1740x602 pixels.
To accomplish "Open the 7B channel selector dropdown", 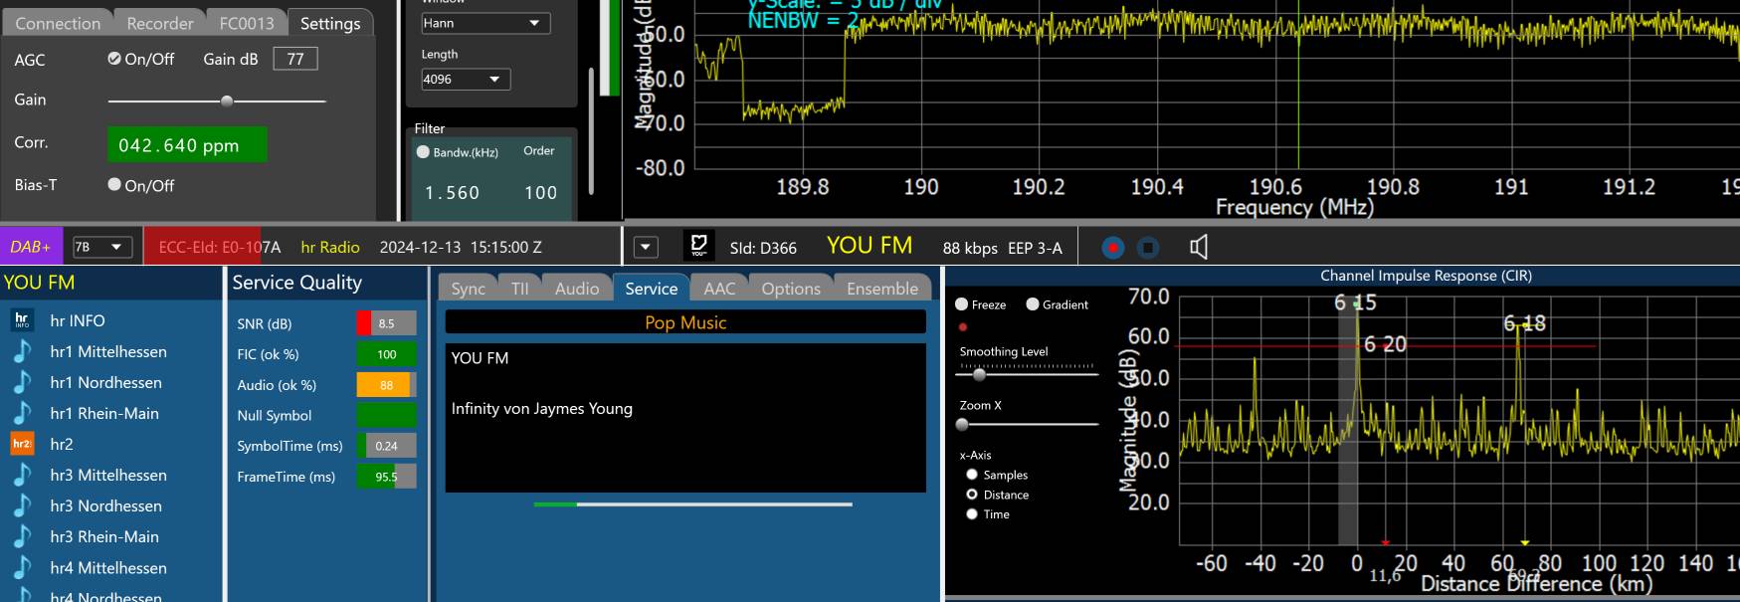I will 102,247.
